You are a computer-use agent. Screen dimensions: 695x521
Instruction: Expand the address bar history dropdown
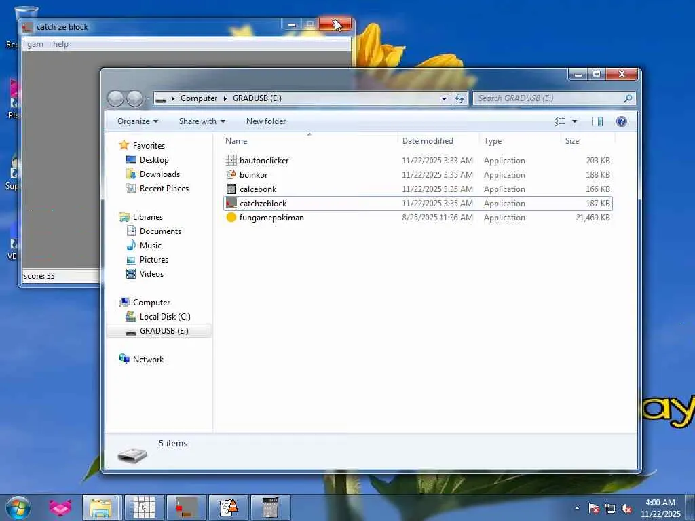445,98
